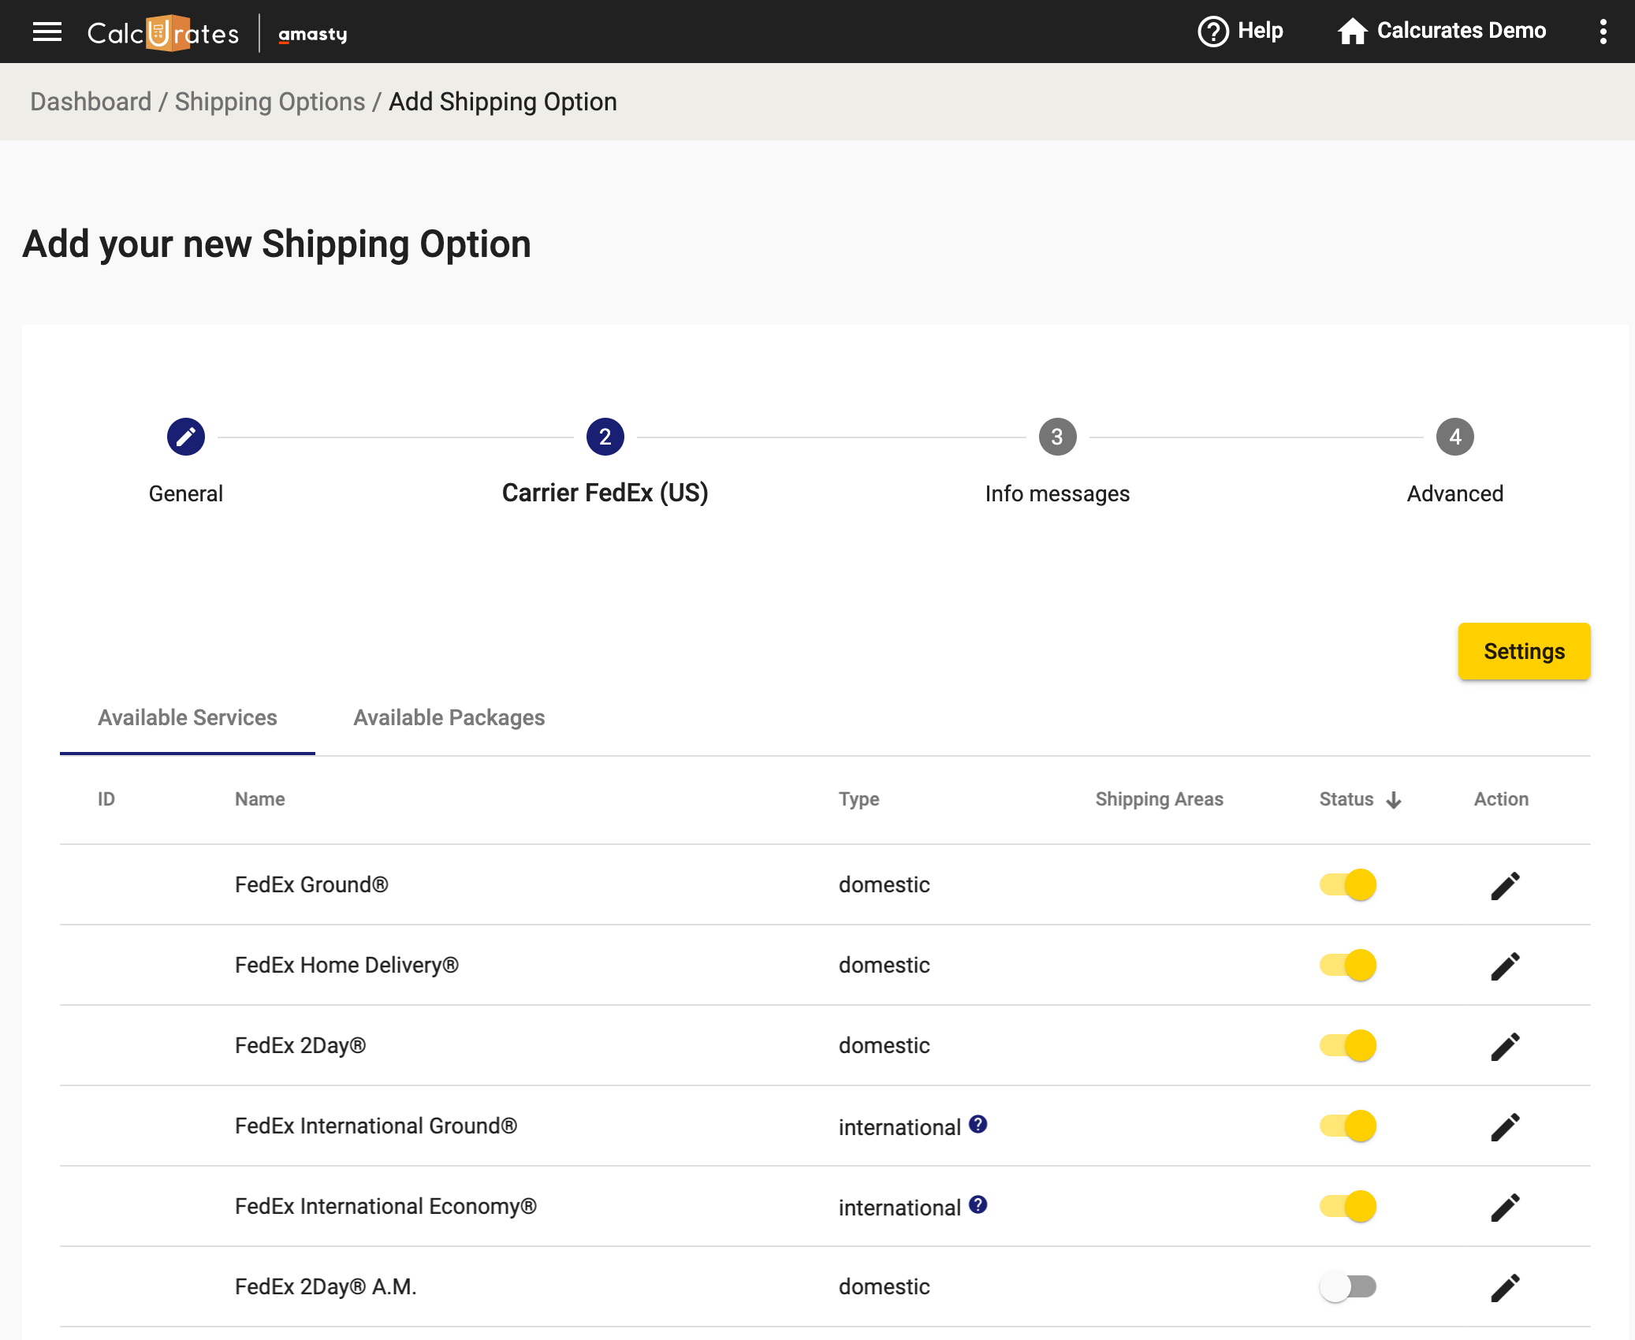The width and height of the screenshot is (1635, 1340).
Task: Click the 'FedEx Home Delivery®' name cell
Action: coord(347,965)
